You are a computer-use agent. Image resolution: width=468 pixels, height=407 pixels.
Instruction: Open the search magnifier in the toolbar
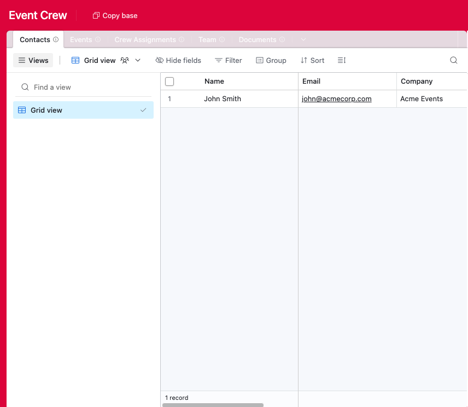tap(454, 60)
